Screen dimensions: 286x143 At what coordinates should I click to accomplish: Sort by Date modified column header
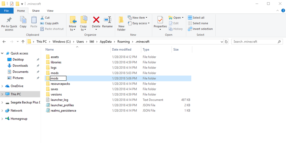(121, 49)
